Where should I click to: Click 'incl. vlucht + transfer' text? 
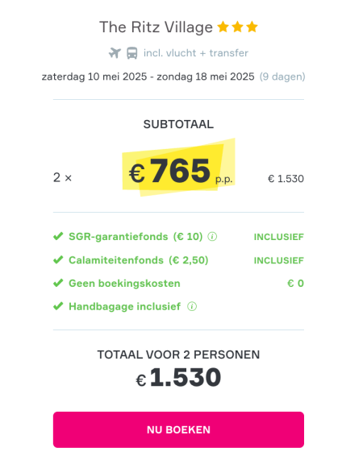tap(196, 53)
